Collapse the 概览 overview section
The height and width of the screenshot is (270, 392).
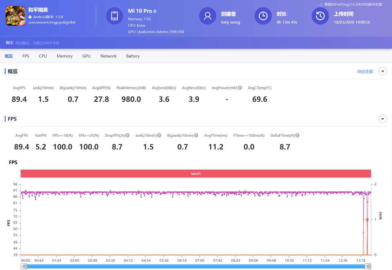(383, 71)
